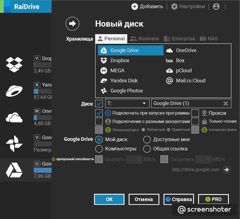Click the Yandex X: usage bar
This screenshot has width=240, height=219.
click(43, 91)
